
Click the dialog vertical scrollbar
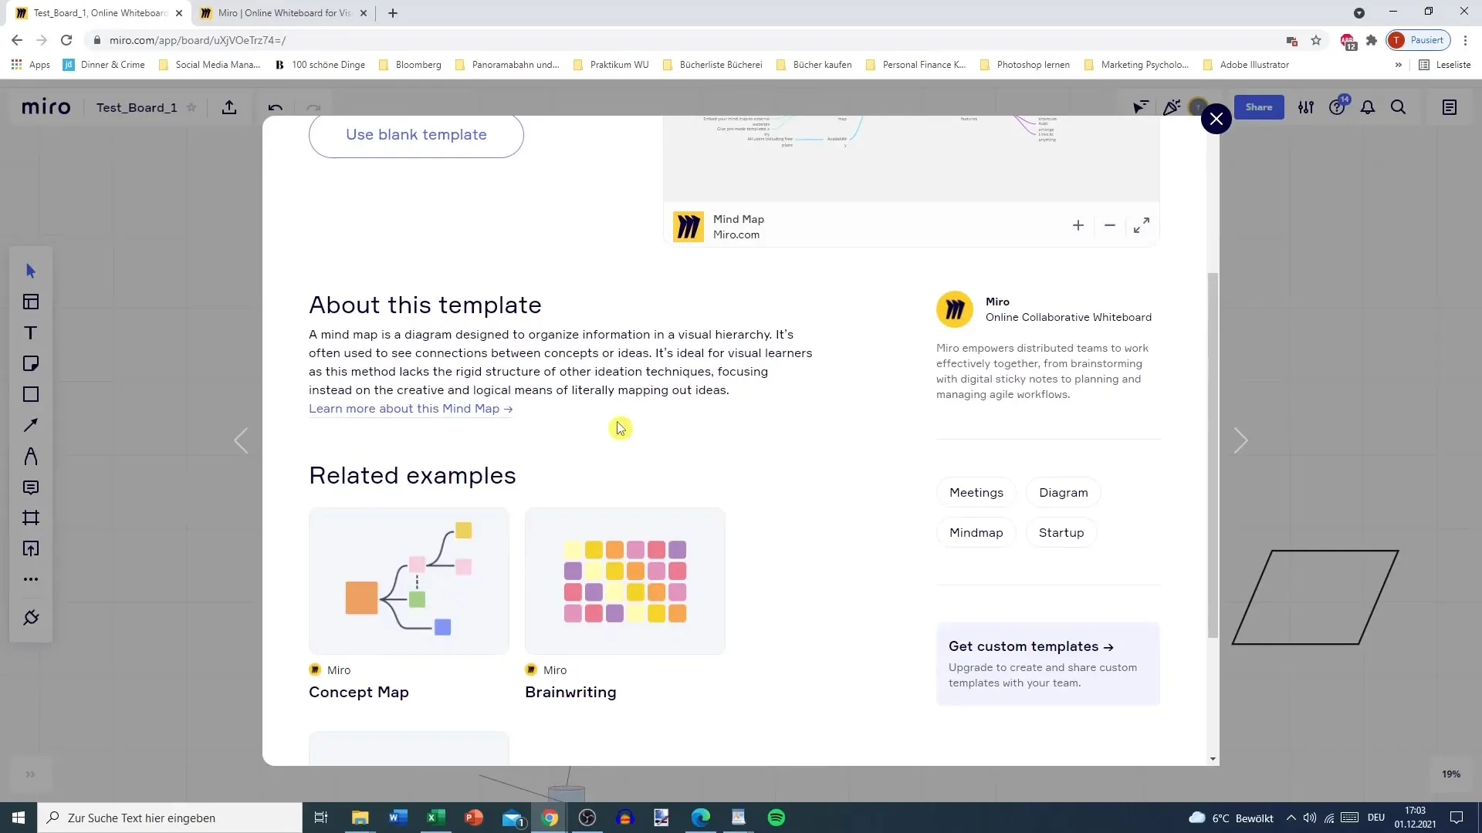pos(1213,455)
